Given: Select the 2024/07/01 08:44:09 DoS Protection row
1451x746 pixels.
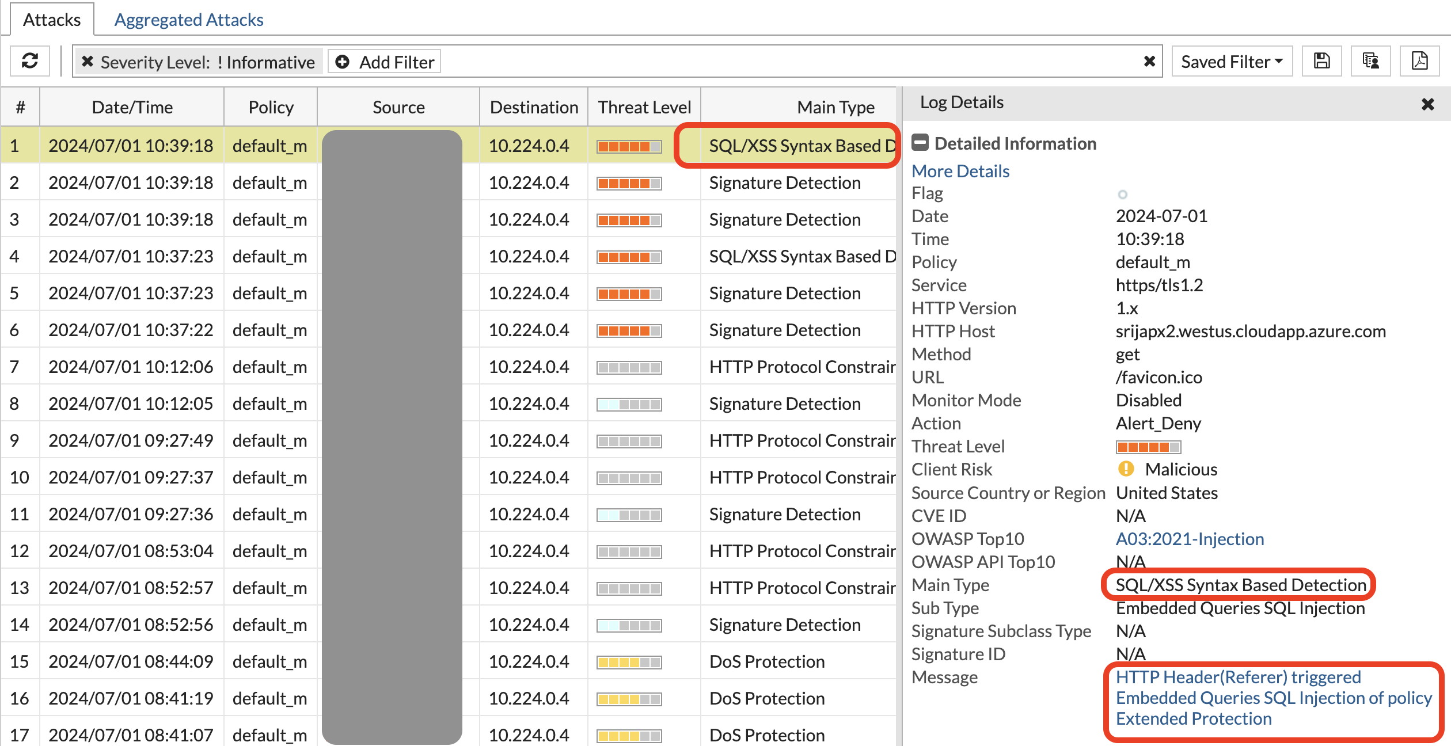Looking at the screenshot, I should tap(448, 661).
